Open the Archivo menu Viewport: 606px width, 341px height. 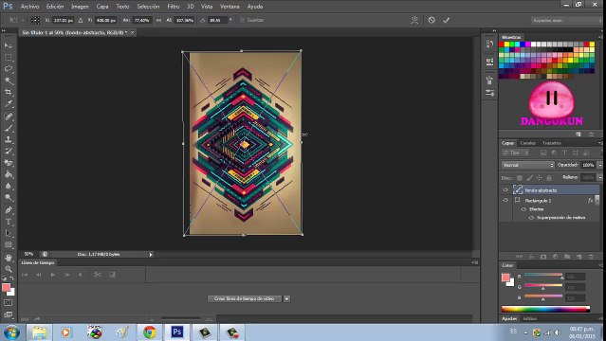coord(29,7)
